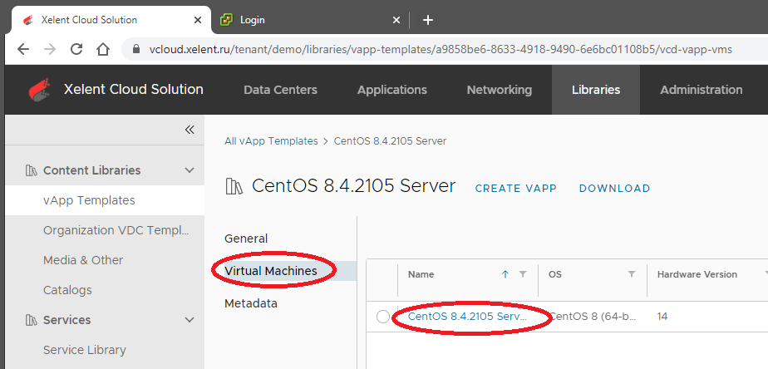
Task: Open the CentOS 8.4.2105 Server VM link
Action: (468, 317)
